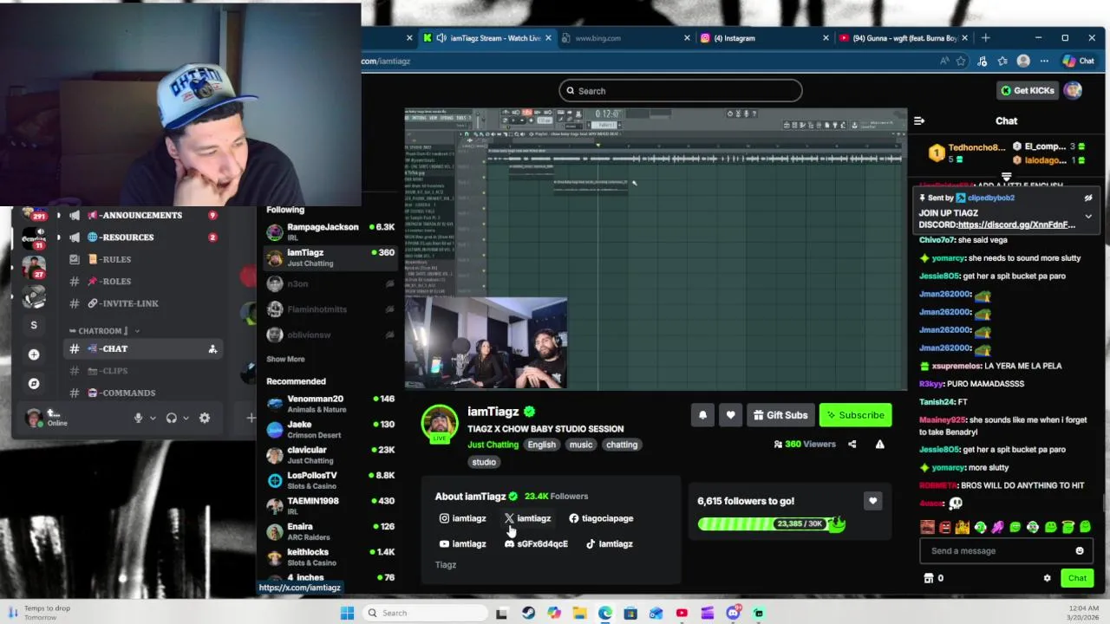Toggle Discord headphones deafen
Image resolution: width=1110 pixels, height=624 pixels.
tap(171, 418)
